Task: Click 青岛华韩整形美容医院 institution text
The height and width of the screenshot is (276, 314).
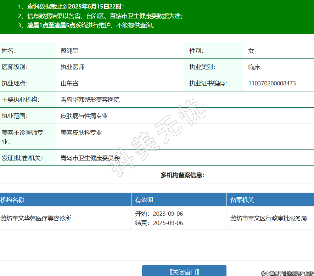Action: click(x=90, y=100)
